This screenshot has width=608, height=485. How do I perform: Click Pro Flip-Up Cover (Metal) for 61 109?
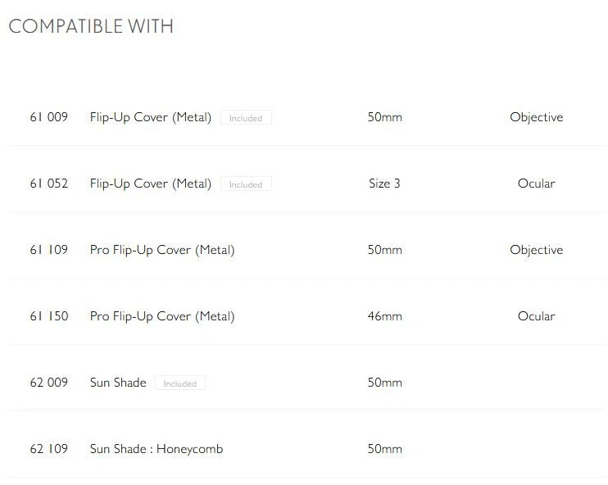(x=162, y=250)
